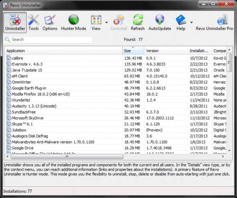Click version 6.3.7.0 cell
The width and height of the screenshot is (237, 198).
(x=152, y=112)
